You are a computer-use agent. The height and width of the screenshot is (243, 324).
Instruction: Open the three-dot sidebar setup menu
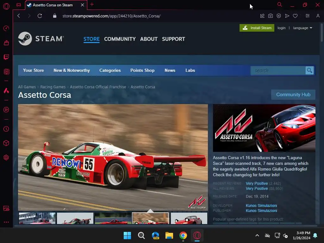(x=6, y=222)
